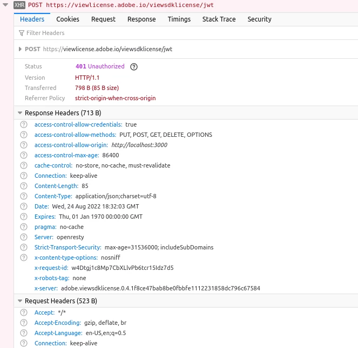Screen dimensions: 358x348
Task: Click help icon for Content-Type header
Action: [24, 196]
